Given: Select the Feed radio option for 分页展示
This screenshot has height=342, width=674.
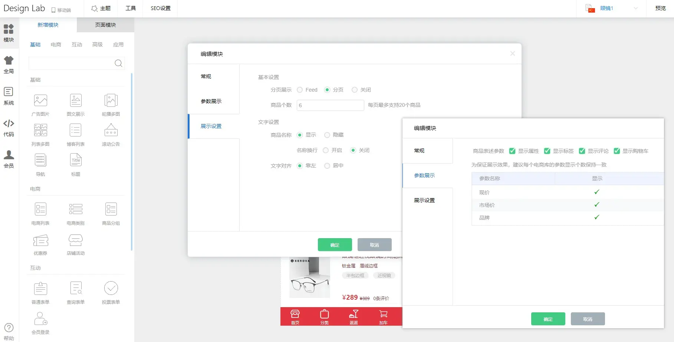Looking at the screenshot, I should pyautogui.click(x=300, y=90).
